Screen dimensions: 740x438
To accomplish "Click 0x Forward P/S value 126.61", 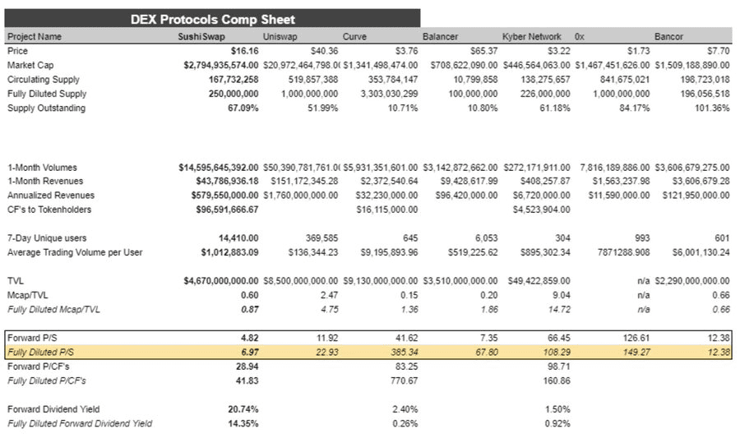I will coord(636,338).
